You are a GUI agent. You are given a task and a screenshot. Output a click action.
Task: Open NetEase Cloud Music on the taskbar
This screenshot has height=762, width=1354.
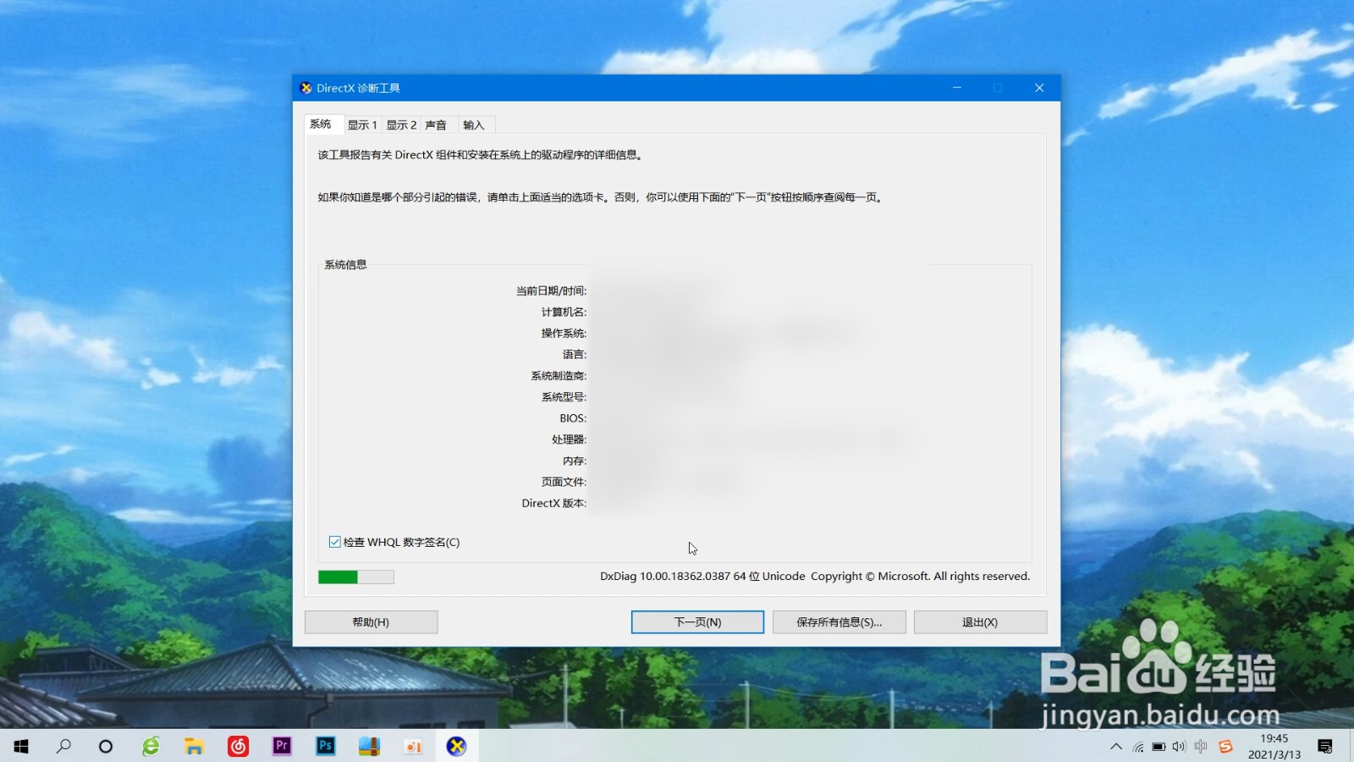pos(239,747)
